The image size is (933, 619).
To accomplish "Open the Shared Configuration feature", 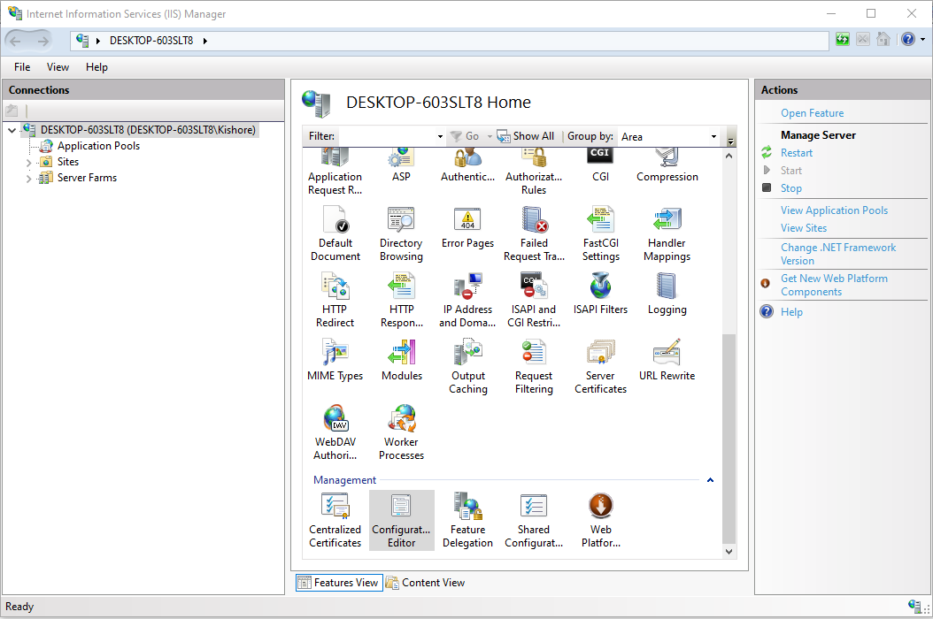I will pyautogui.click(x=534, y=520).
